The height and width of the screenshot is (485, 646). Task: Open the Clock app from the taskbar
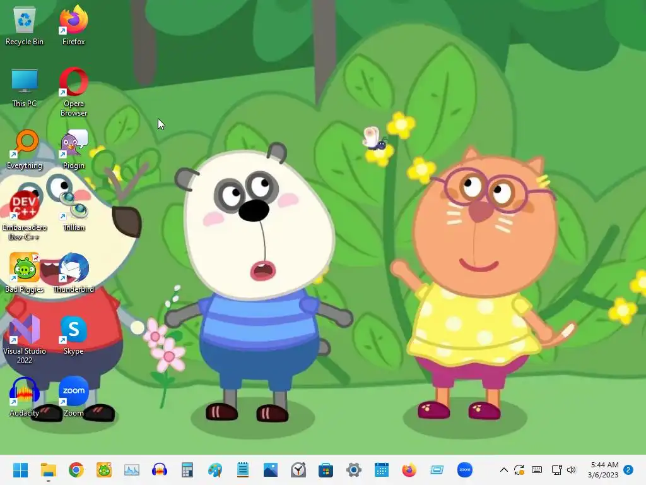[x=298, y=470]
